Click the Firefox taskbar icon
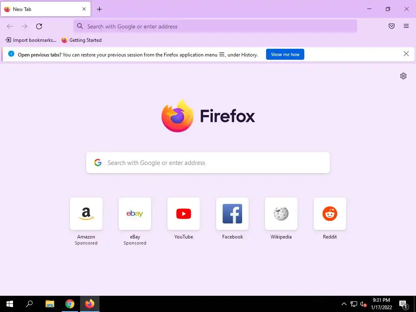This screenshot has height=312, width=416. pyautogui.click(x=90, y=304)
